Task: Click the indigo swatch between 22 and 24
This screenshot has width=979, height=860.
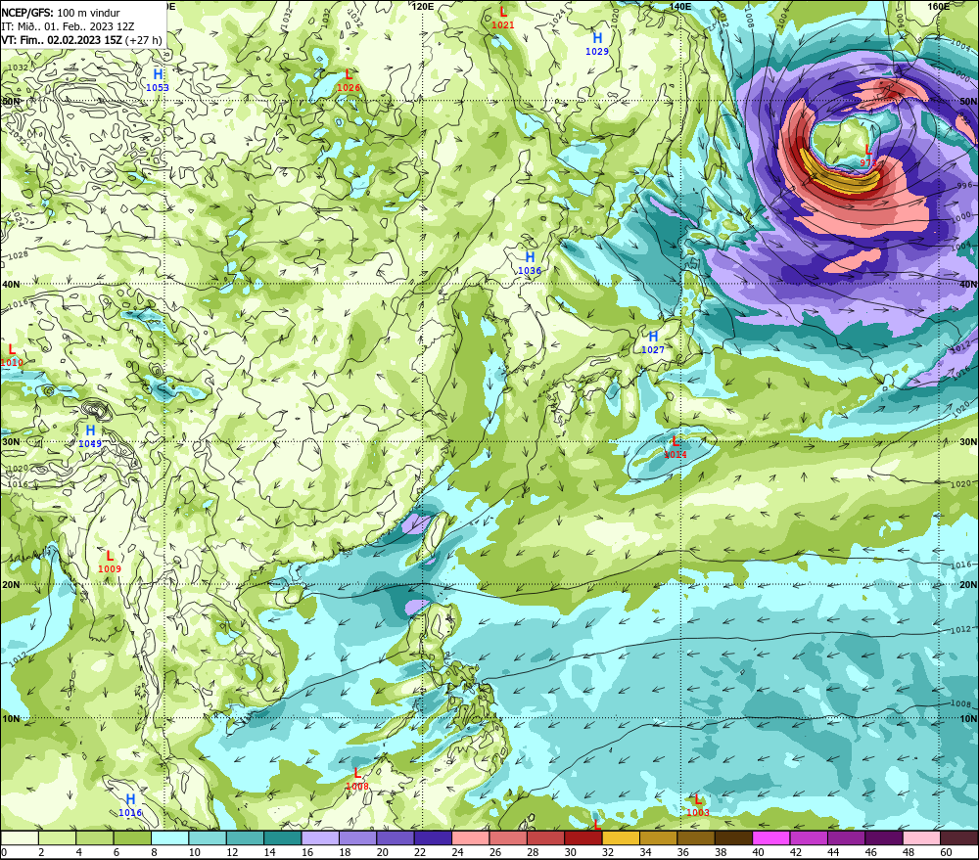Action: pyautogui.click(x=433, y=837)
